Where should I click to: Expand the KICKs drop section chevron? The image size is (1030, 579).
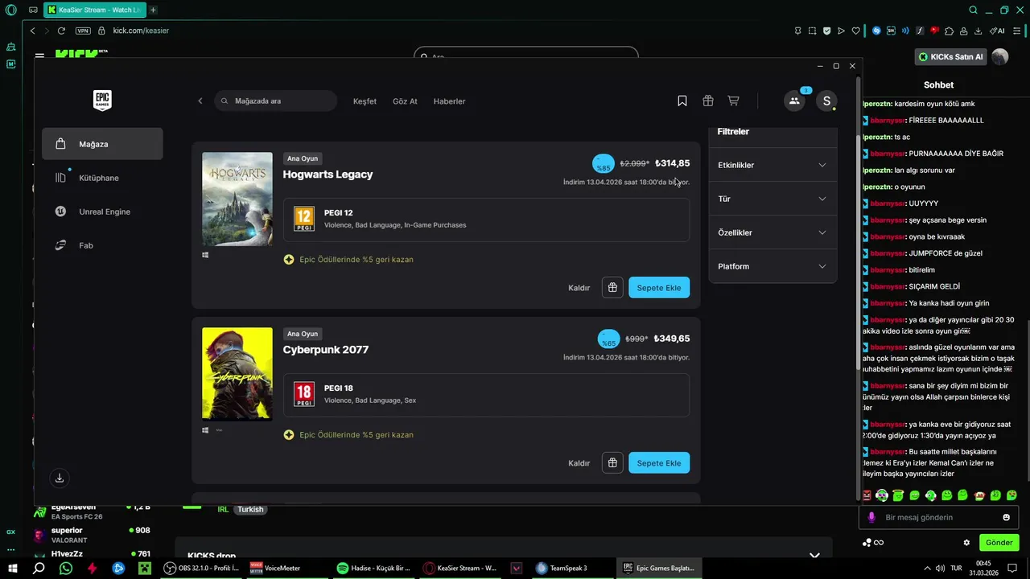coord(814,556)
